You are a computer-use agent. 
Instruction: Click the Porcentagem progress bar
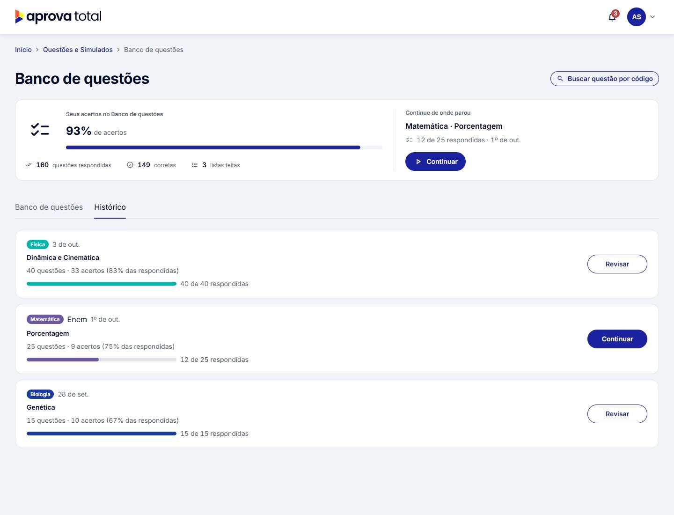click(x=102, y=360)
